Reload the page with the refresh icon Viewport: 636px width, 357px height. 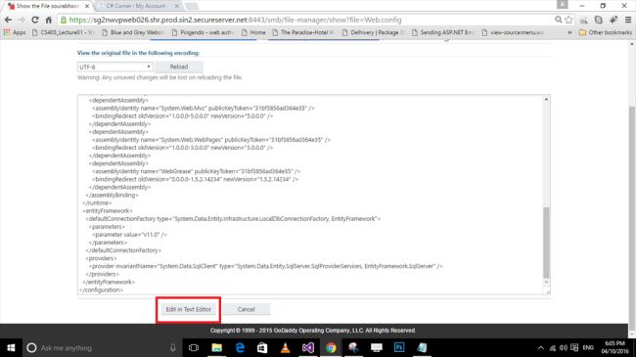pyautogui.click(x=35, y=20)
